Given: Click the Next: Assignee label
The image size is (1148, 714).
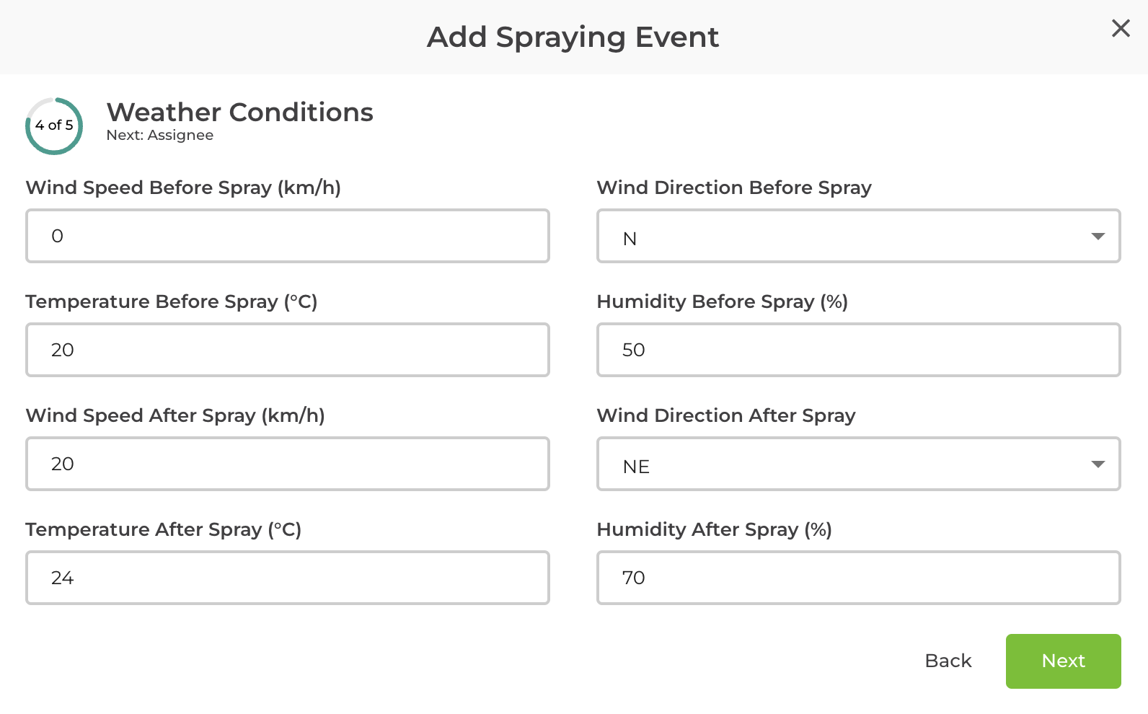Looking at the screenshot, I should coord(159,135).
